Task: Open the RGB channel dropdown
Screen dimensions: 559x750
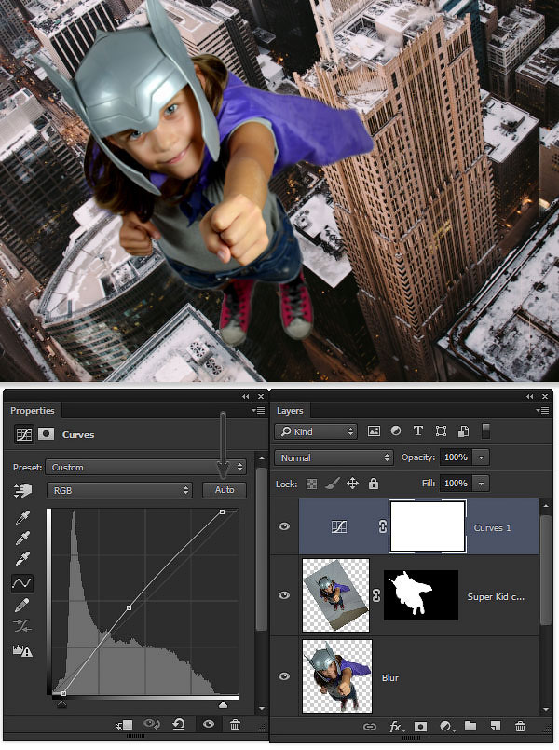Action: click(119, 490)
